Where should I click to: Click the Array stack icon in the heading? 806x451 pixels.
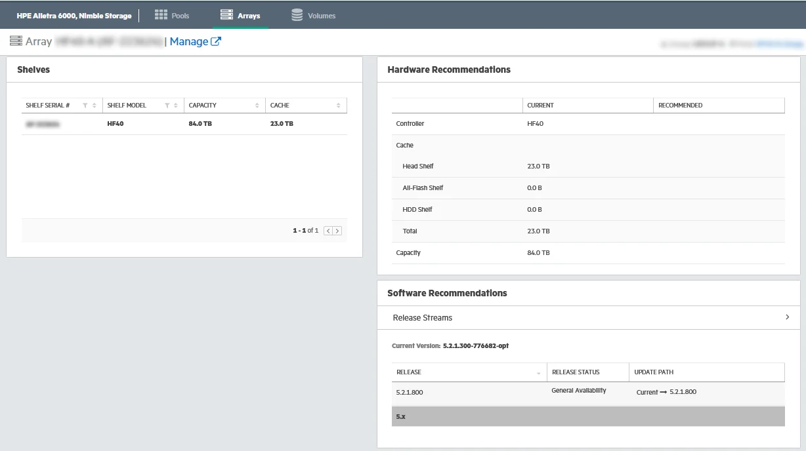(x=16, y=41)
